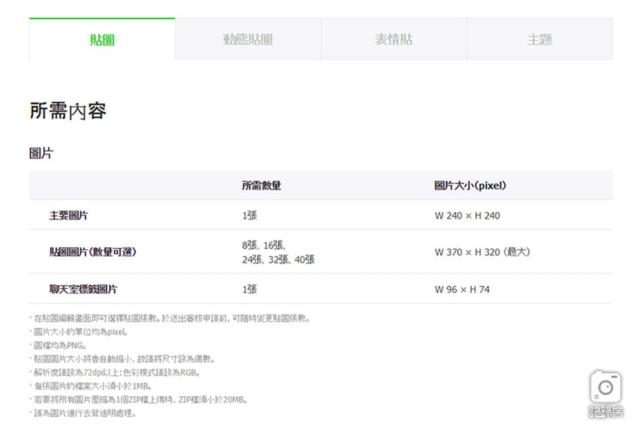The width and height of the screenshot is (633, 428).
Task: Click the note about ZIP檔須小於20MB
Action: click(x=140, y=400)
